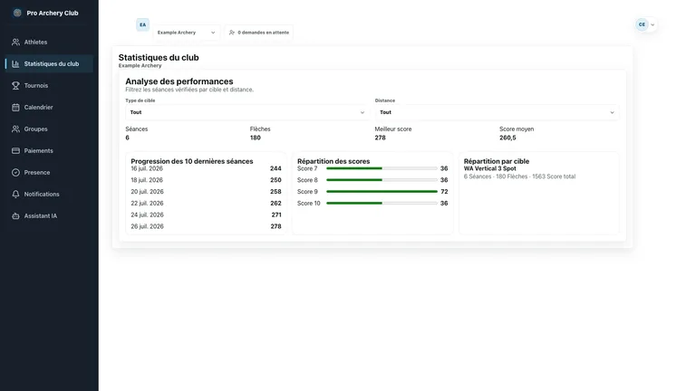Viewport: 696px width, 391px height.
Task: Open Statistiques du club menu item
Action: click(49, 64)
